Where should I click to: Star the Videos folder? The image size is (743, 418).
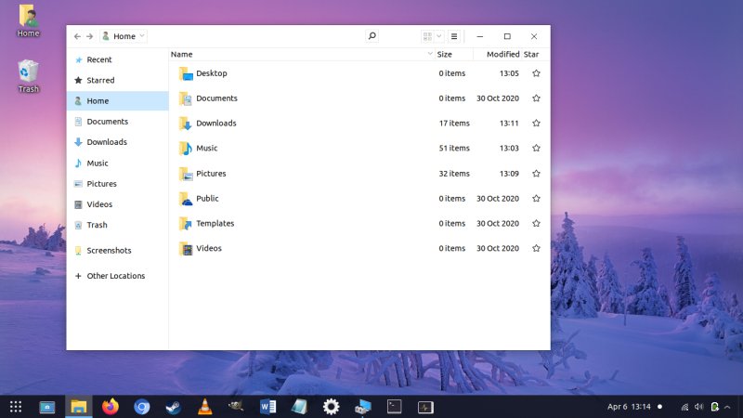coord(536,248)
